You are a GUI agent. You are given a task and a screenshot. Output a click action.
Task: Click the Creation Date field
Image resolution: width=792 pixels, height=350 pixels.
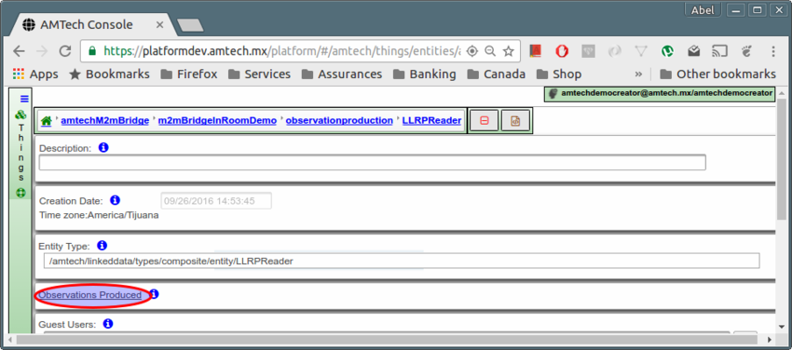[x=216, y=201]
